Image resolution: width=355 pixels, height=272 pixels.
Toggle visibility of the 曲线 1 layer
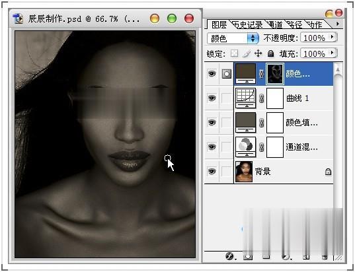click(x=212, y=98)
